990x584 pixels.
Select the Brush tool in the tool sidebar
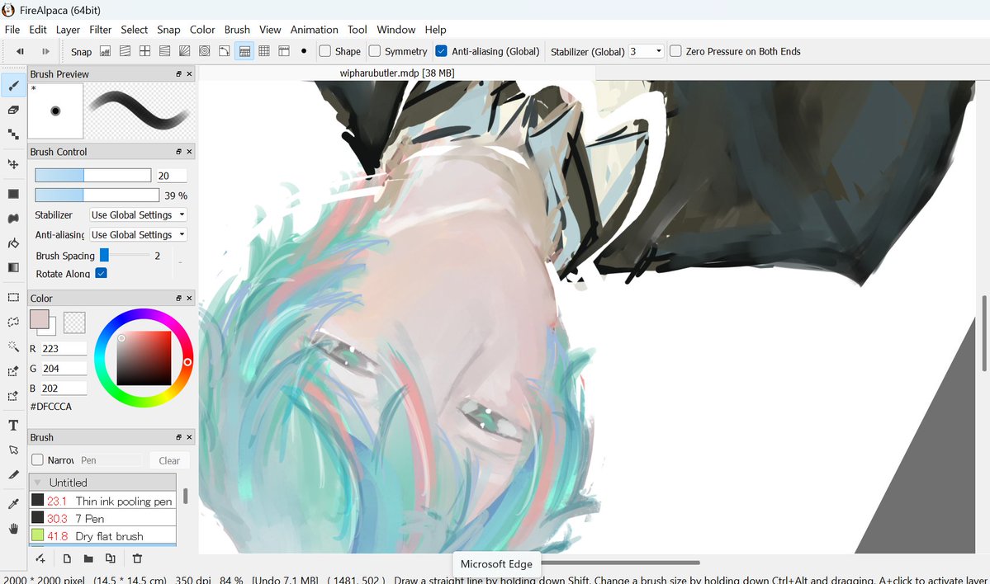pos(13,86)
